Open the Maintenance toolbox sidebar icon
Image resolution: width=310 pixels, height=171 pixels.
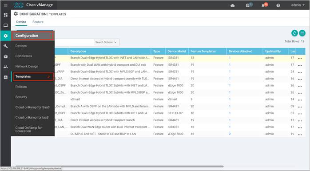click(x=5, y=56)
